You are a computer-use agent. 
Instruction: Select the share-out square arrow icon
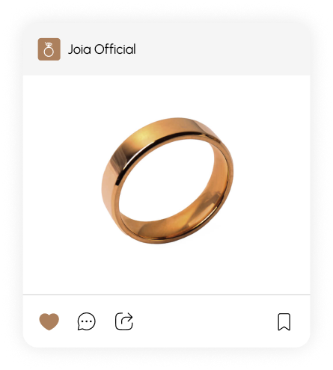tap(124, 321)
